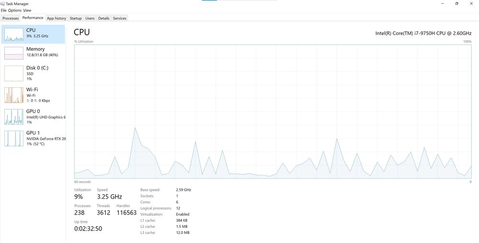Open the File menu

point(3,11)
